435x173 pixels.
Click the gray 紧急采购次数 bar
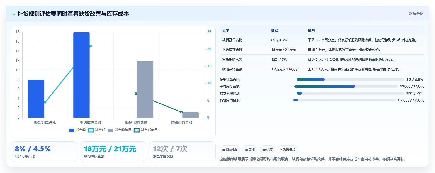click(145, 89)
